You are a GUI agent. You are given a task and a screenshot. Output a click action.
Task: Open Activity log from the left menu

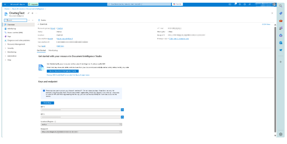pyautogui.click(x=12, y=29)
